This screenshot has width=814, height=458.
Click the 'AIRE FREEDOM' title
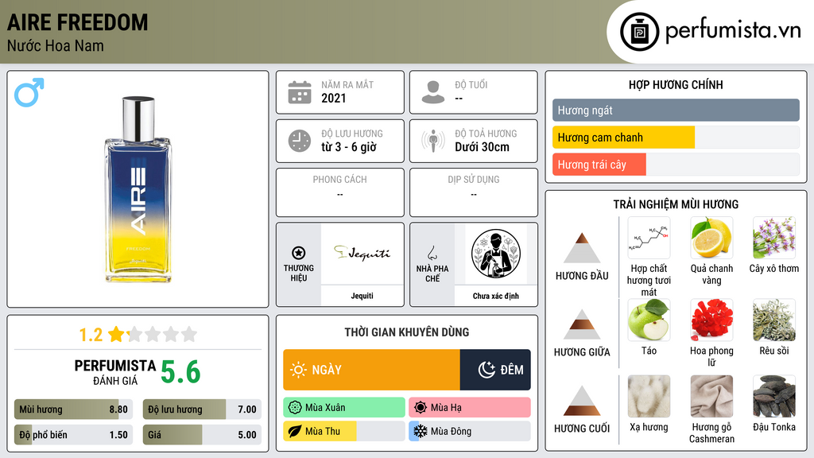point(77,23)
